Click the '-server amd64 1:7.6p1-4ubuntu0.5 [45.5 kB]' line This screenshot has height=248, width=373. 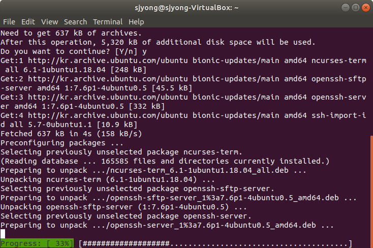point(97,88)
